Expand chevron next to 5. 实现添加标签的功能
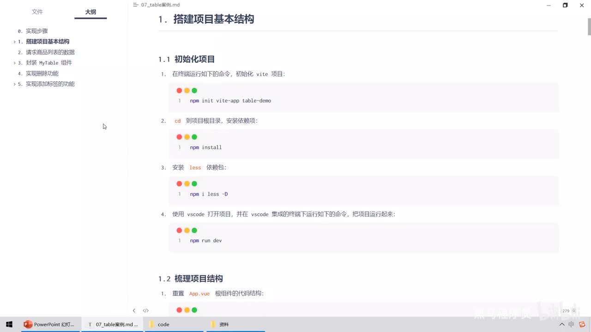This screenshot has height=332, width=591. point(14,84)
